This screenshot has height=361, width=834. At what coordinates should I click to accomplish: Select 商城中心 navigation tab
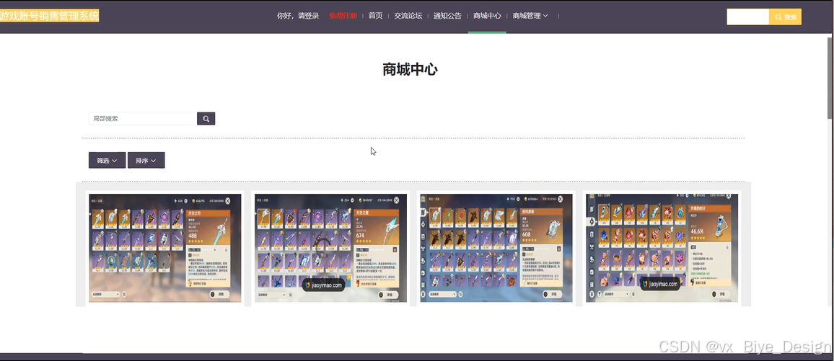pyautogui.click(x=487, y=16)
